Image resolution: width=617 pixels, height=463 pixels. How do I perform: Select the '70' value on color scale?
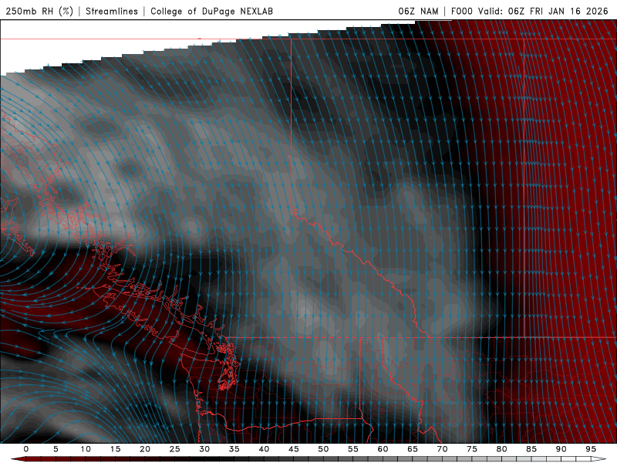[x=442, y=449]
